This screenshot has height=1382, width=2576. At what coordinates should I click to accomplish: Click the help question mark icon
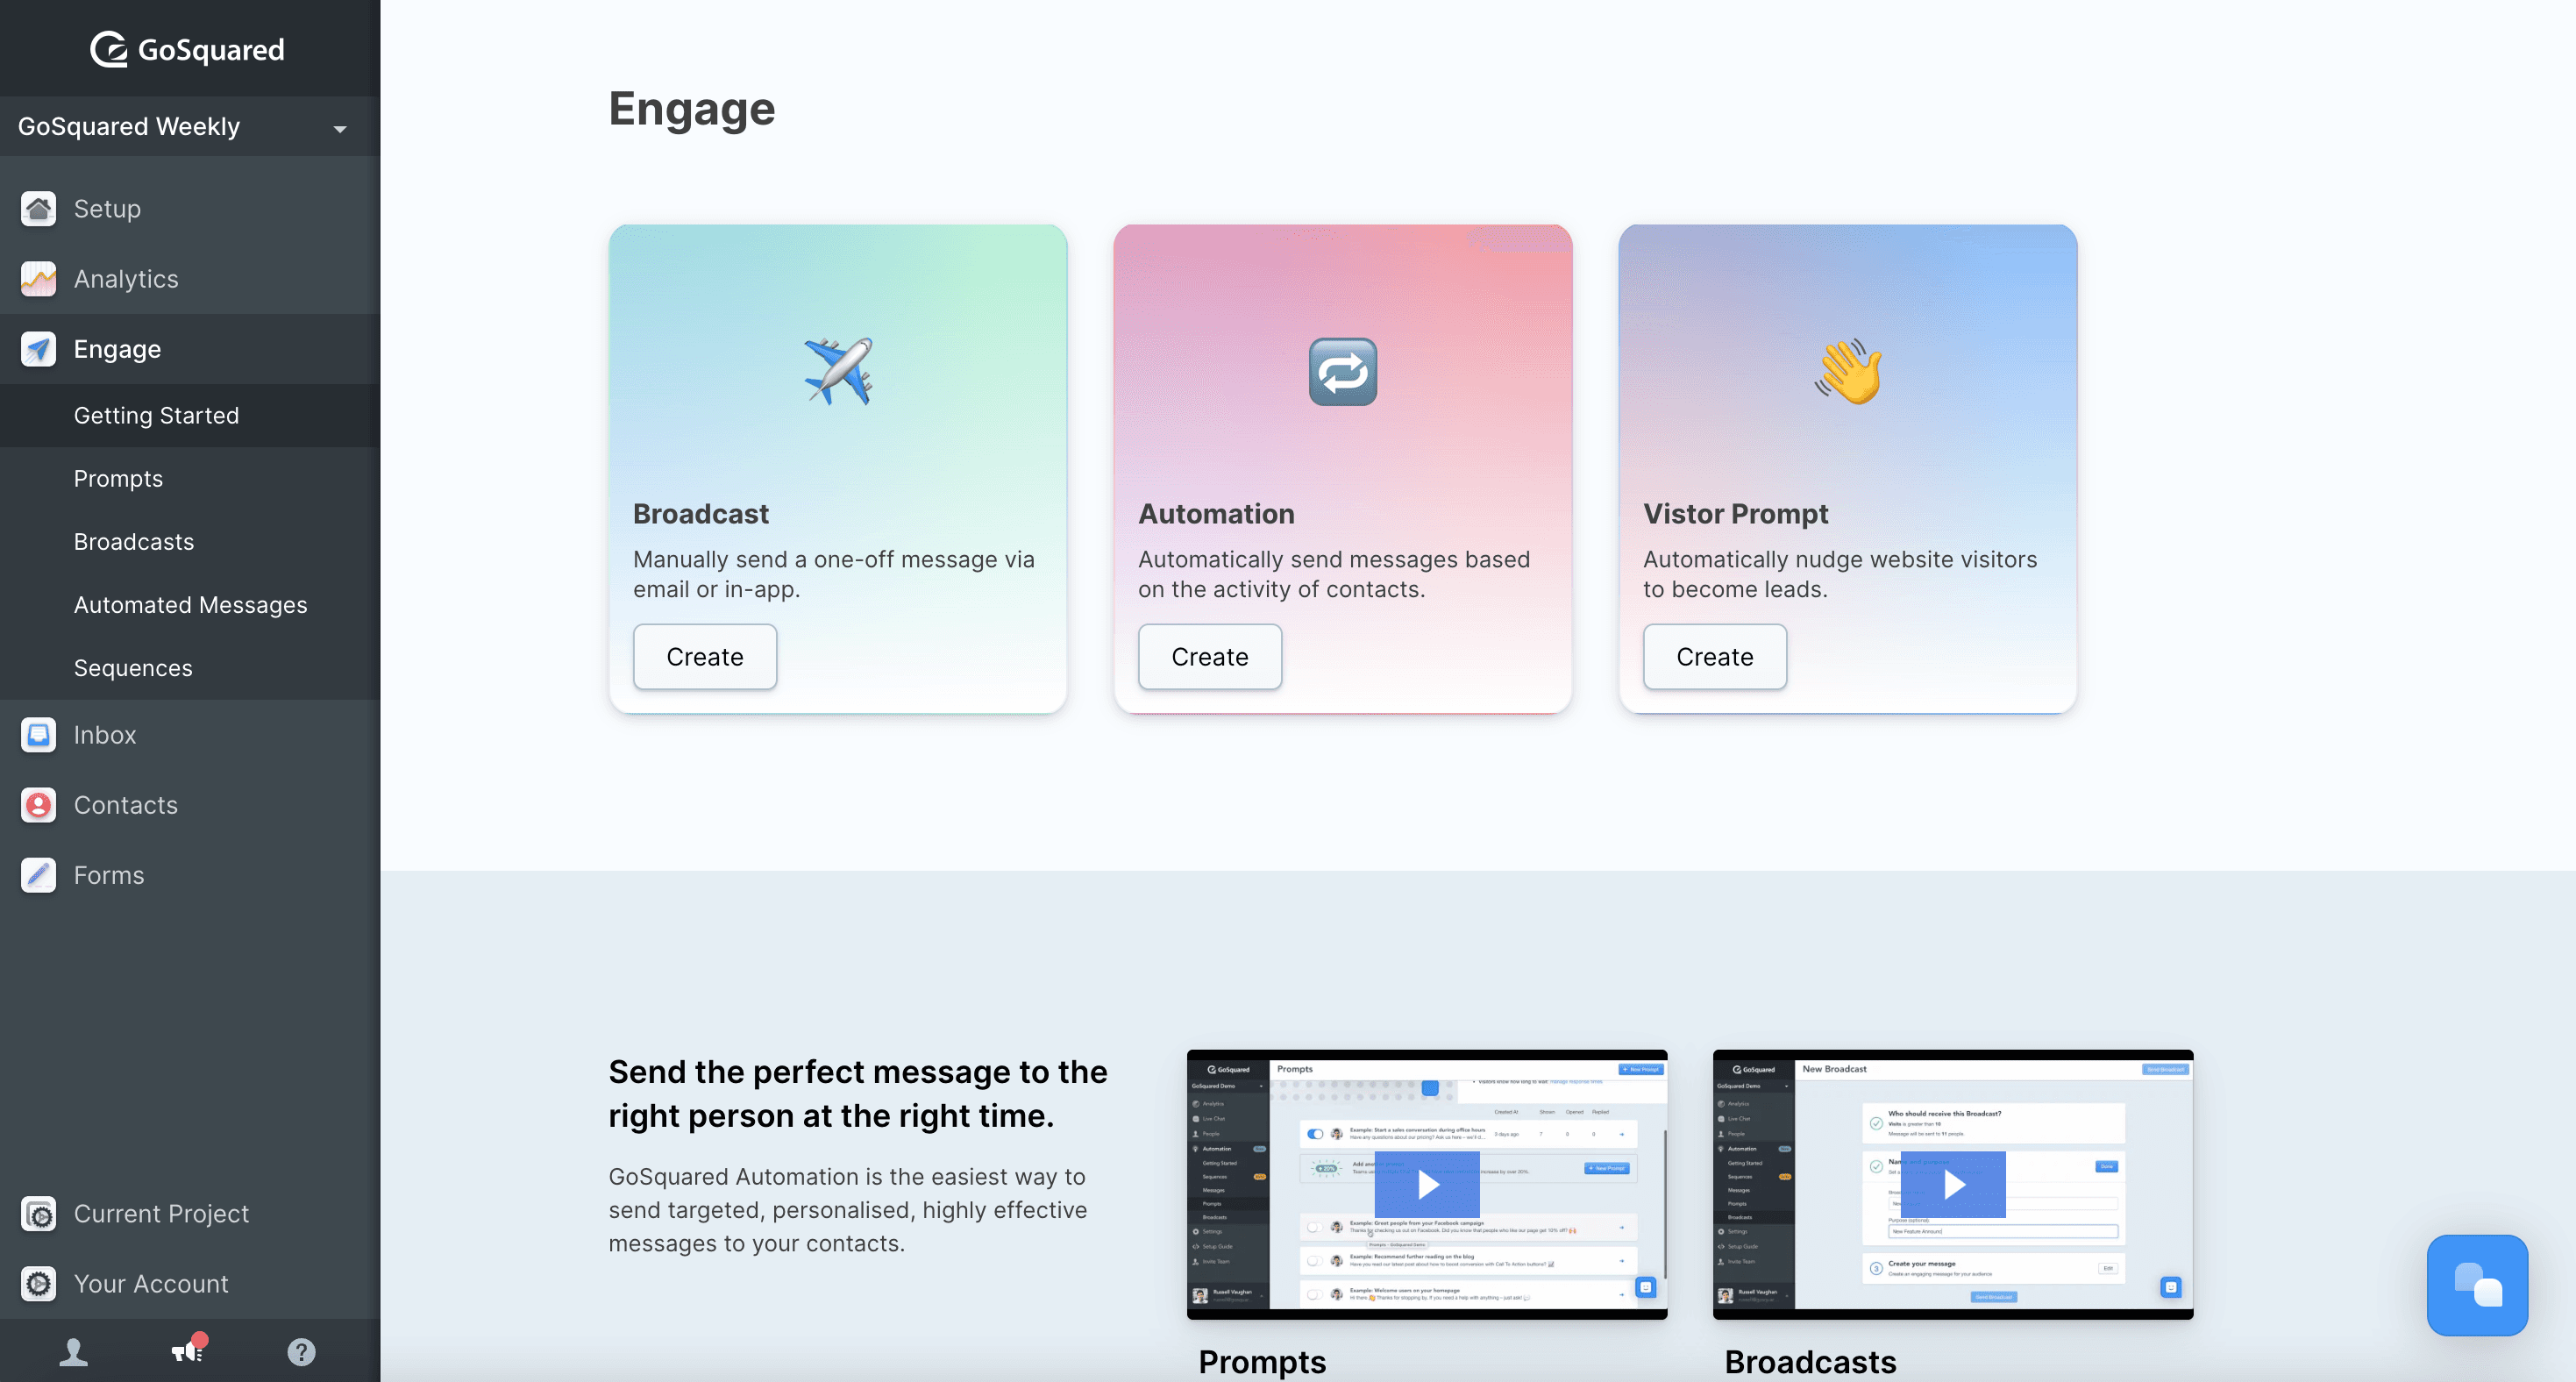coord(301,1352)
